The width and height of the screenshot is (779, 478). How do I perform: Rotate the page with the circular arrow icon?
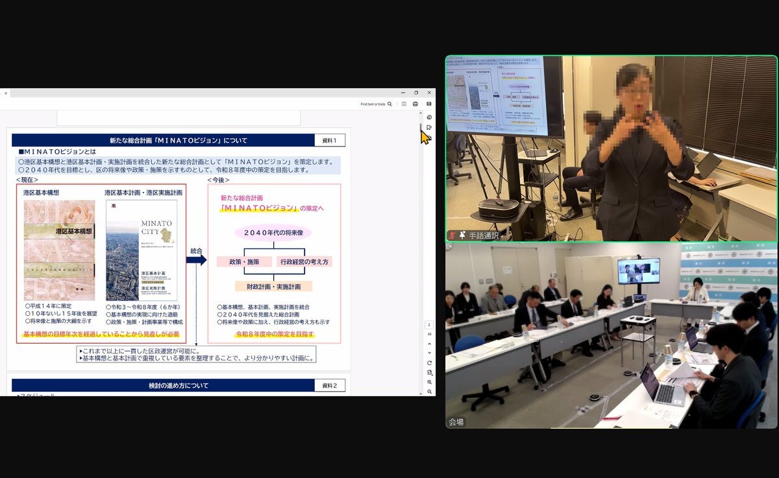[x=429, y=363]
